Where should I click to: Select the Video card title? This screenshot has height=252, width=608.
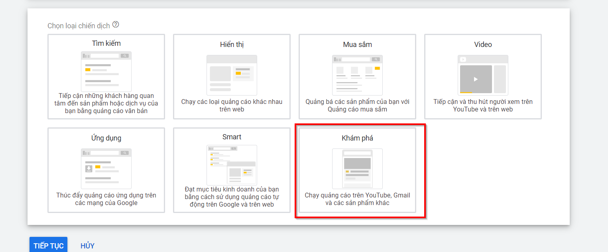483,45
